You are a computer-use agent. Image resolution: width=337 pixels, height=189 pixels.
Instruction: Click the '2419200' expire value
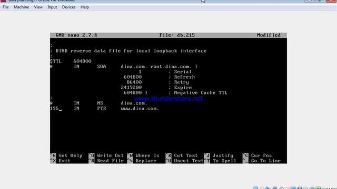click(x=131, y=88)
